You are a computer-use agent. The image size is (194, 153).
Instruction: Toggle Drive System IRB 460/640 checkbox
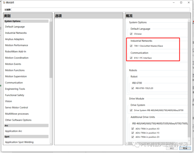coord(131,110)
